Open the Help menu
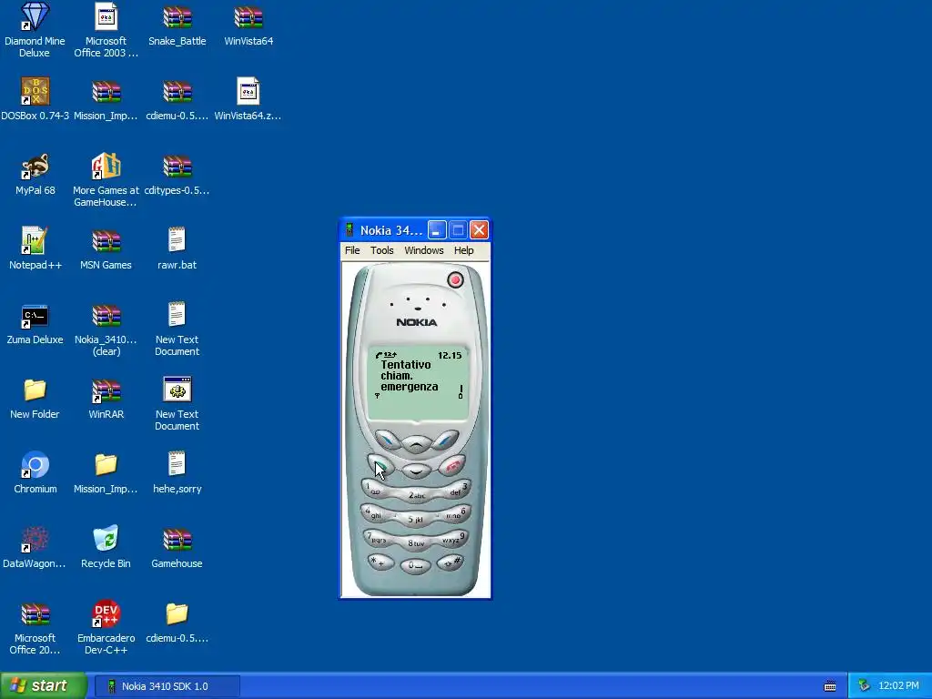Viewport: 932px width, 699px height. (x=463, y=251)
